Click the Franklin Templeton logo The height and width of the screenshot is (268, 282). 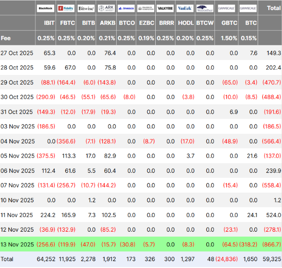coord(146,8)
